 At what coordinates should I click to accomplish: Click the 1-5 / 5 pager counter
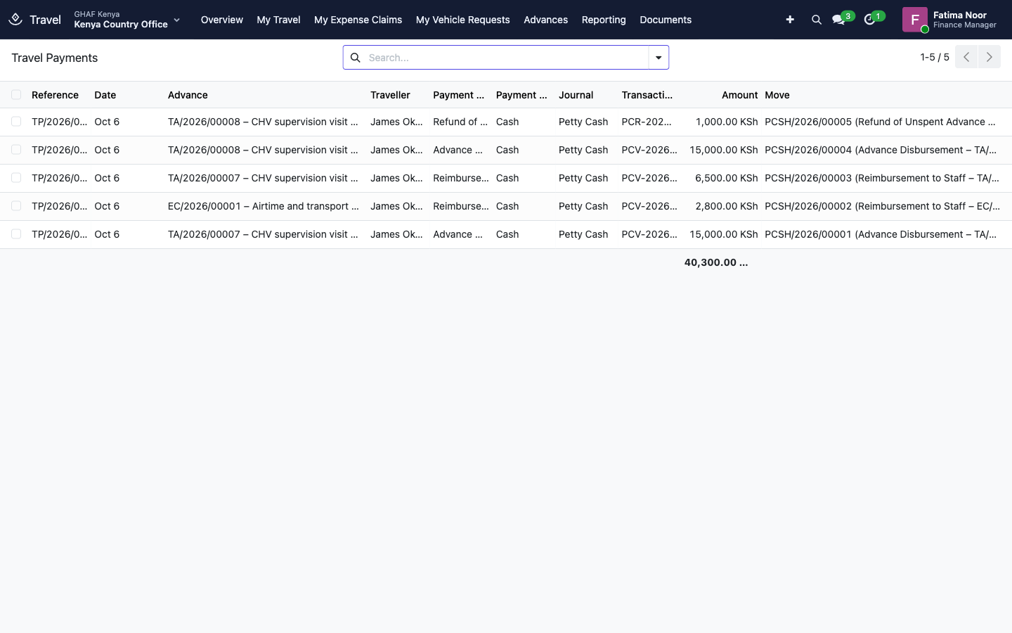click(935, 57)
